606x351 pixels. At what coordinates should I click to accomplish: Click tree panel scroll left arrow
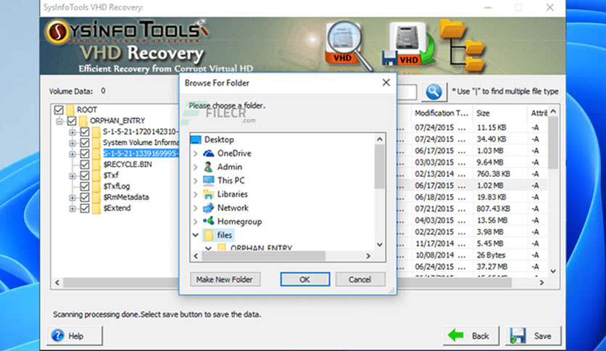(57, 283)
